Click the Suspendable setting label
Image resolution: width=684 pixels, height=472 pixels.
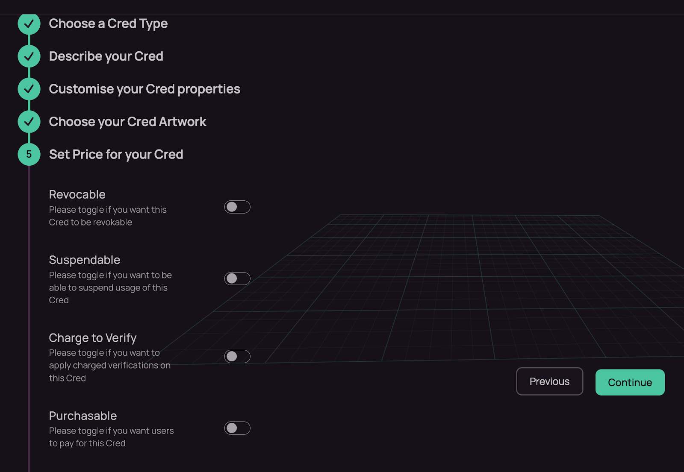[84, 260]
